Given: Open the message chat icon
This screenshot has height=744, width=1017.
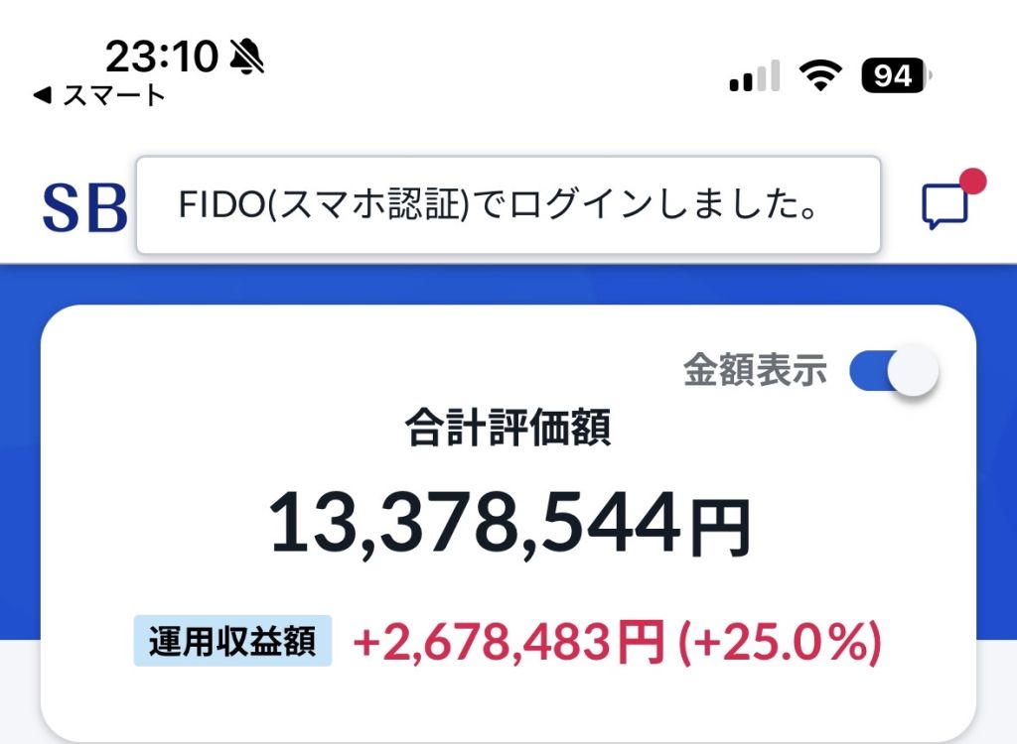Looking at the screenshot, I should (x=944, y=206).
